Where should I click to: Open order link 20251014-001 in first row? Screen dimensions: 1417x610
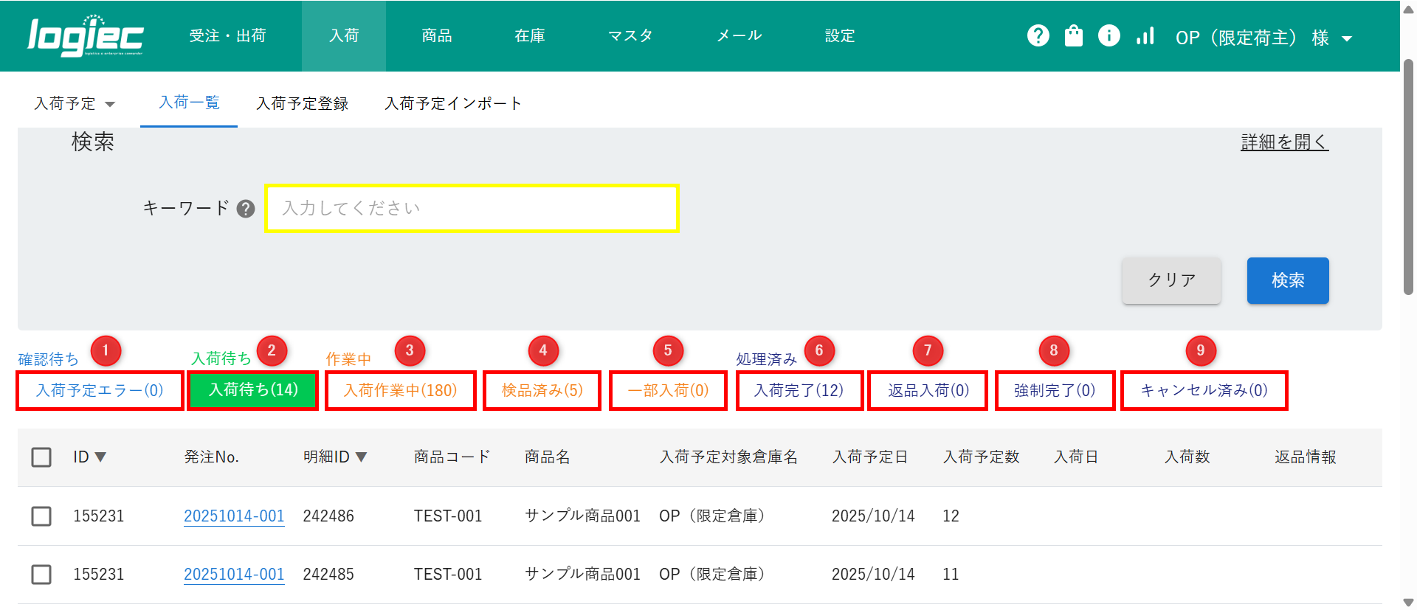(234, 516)
